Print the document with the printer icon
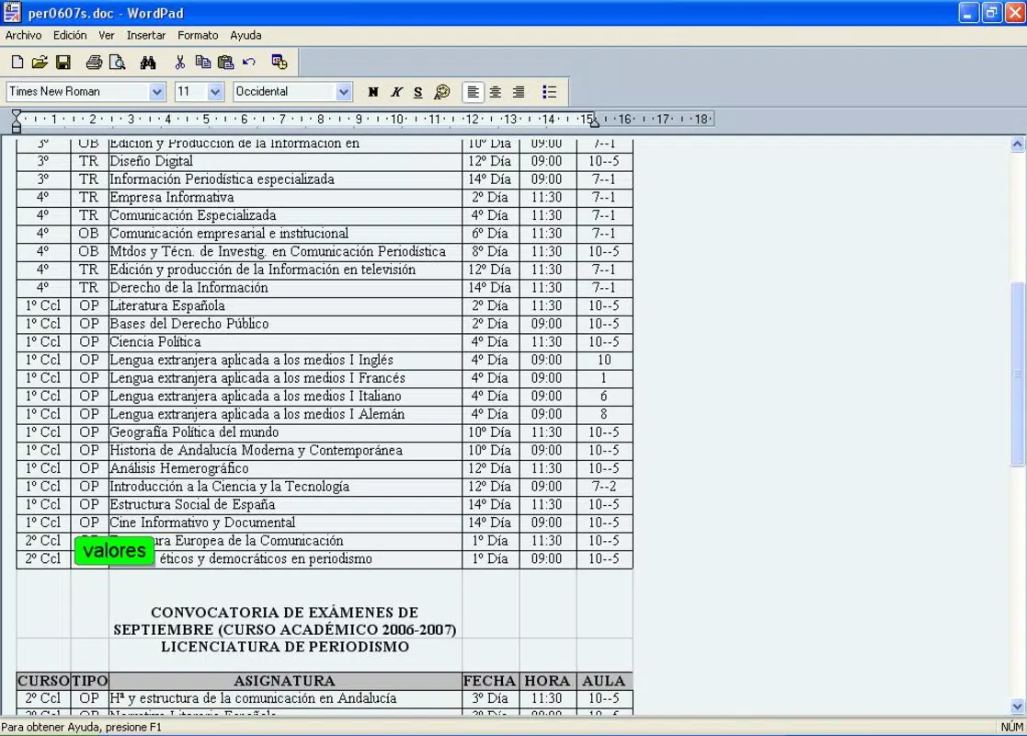Viewport: 1027px width, 736px height. [x=94, y=63]
